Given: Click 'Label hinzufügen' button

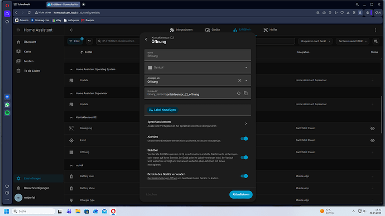Looking at the screenshot, I should pos(162,110).
